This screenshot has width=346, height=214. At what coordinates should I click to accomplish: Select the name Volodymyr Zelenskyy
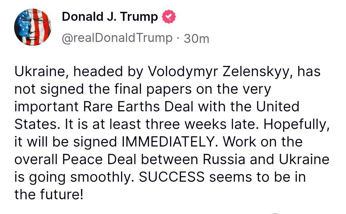click(x=218, y=72)
